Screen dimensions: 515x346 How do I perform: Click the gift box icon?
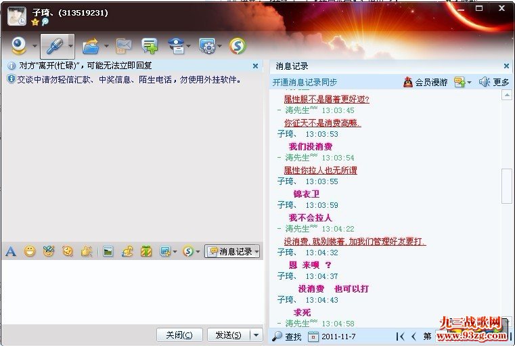click(146, 251)
